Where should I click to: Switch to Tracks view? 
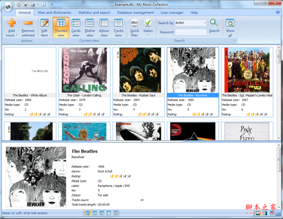pos(118,27)
